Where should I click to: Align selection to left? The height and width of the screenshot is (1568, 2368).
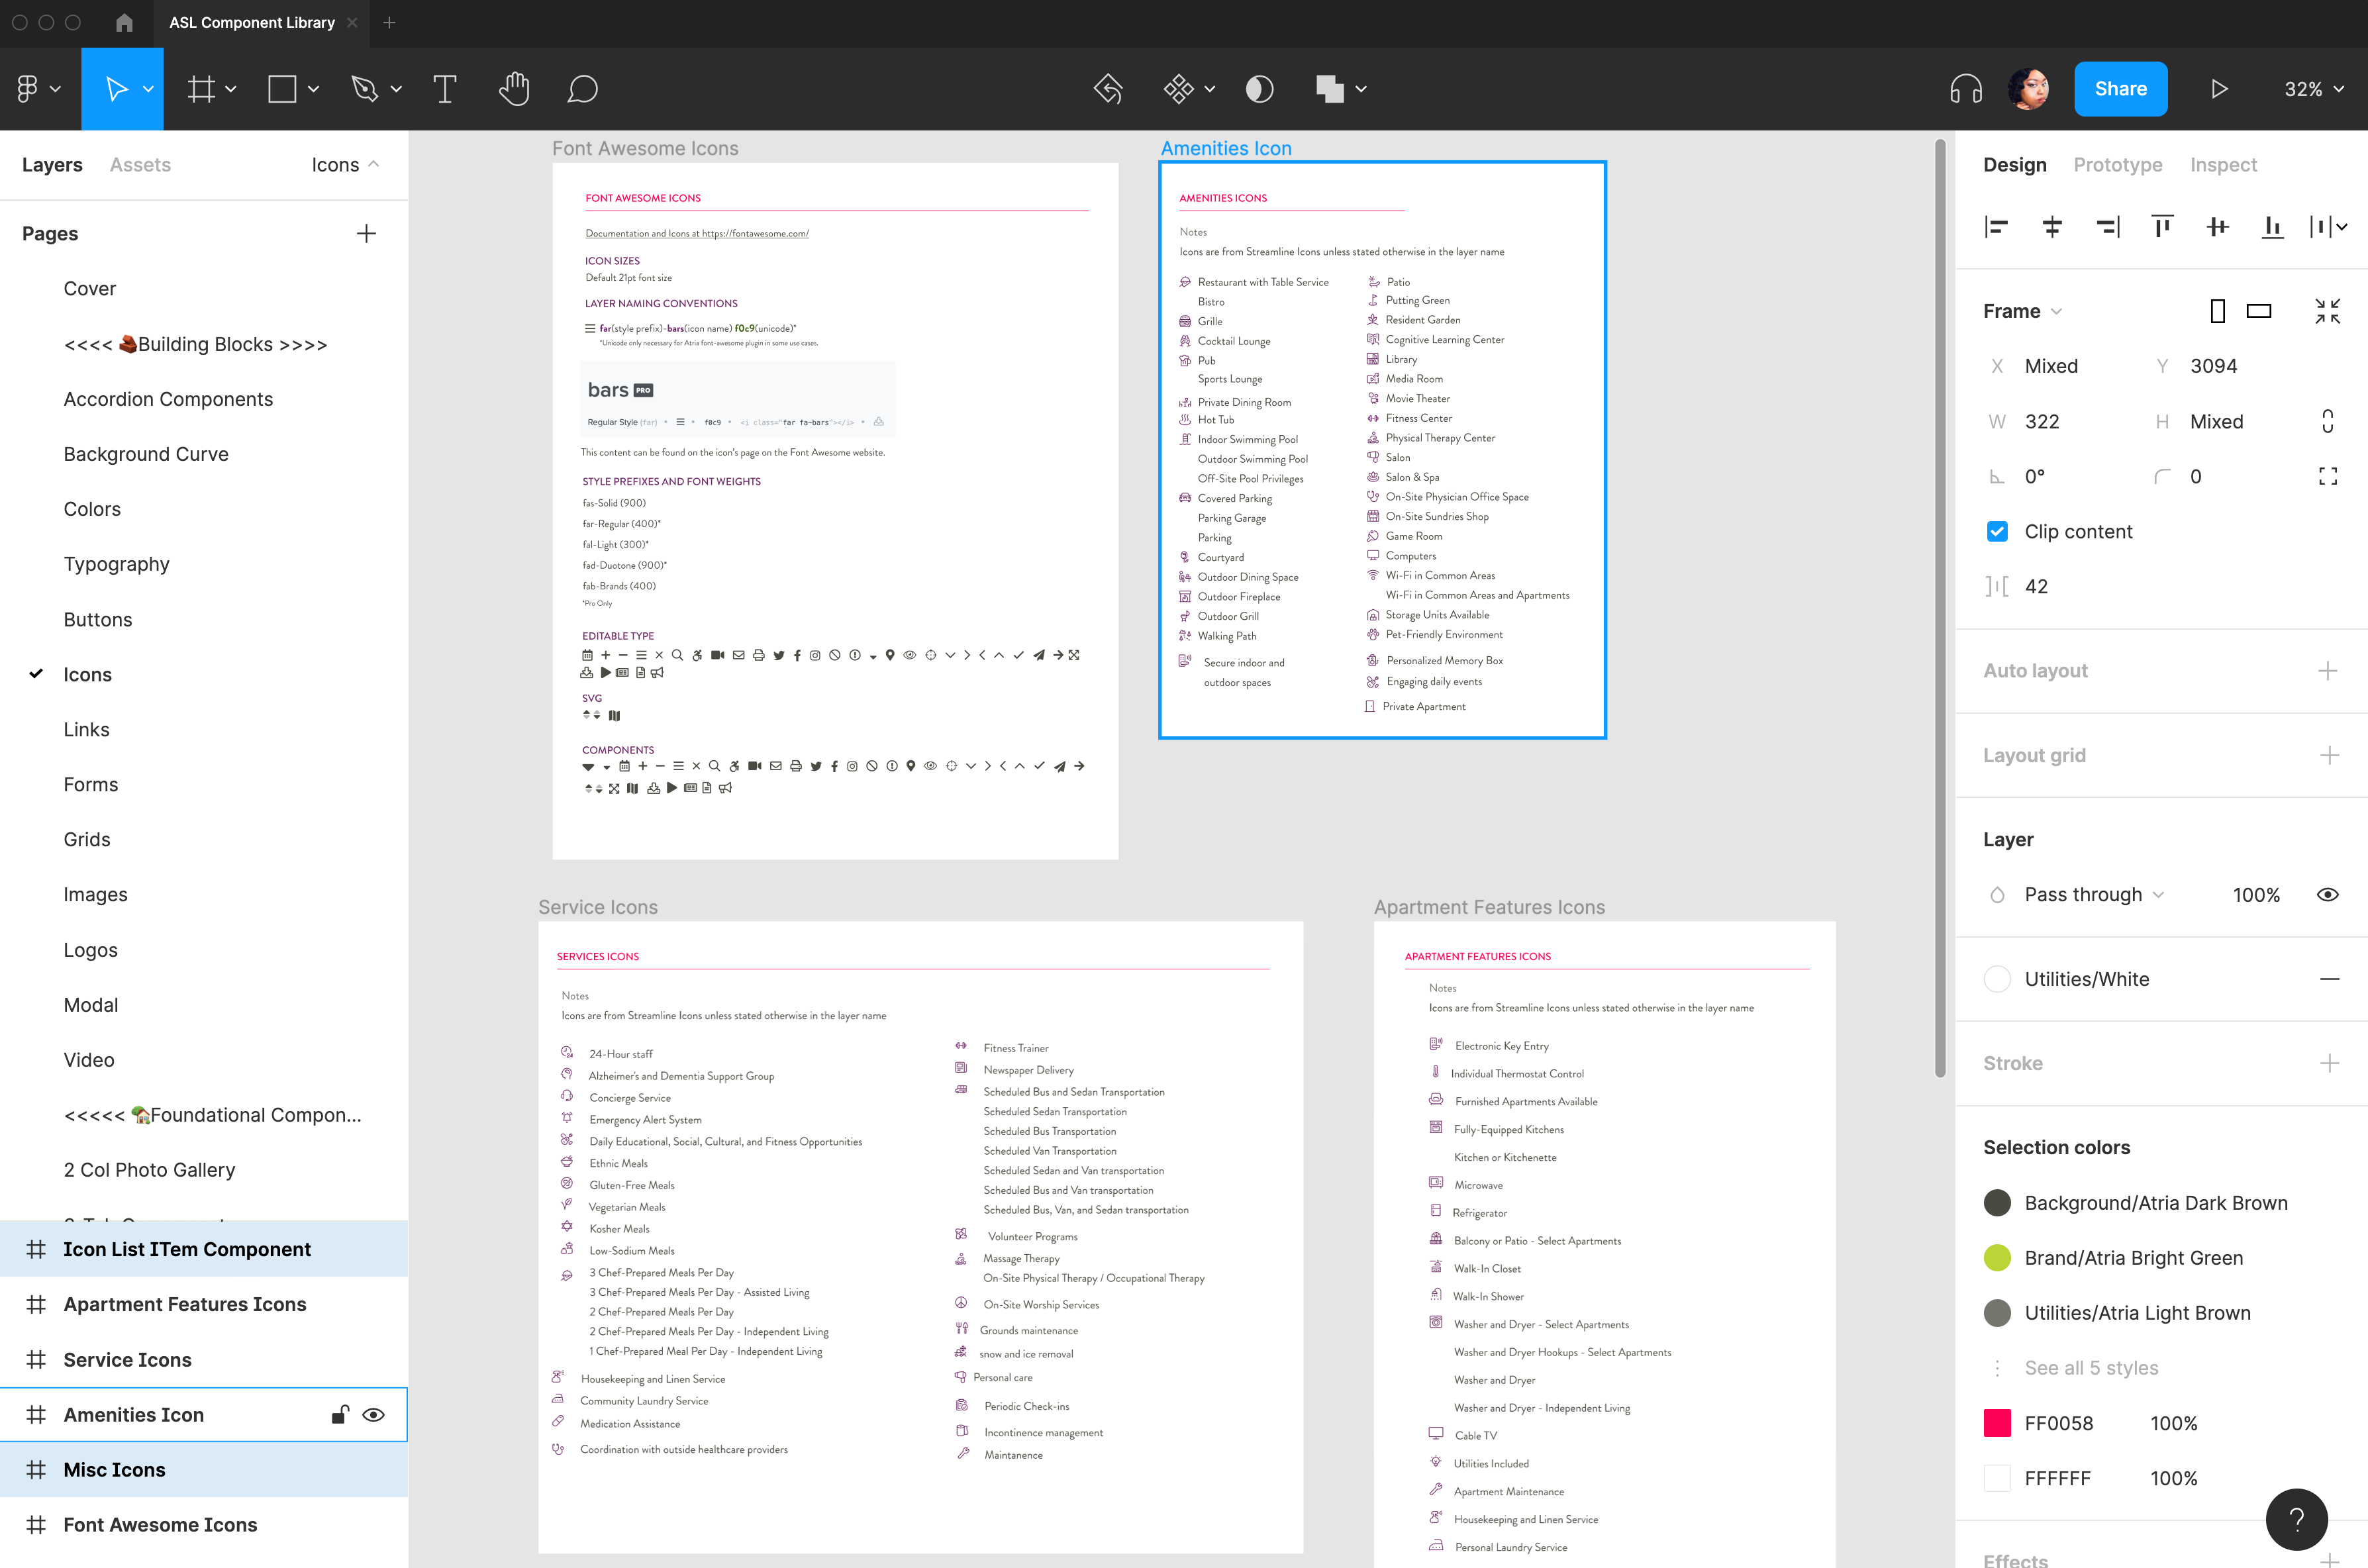1996,227
